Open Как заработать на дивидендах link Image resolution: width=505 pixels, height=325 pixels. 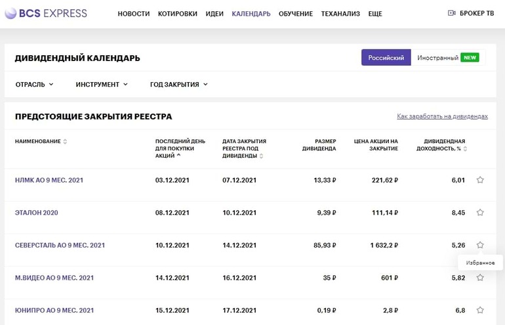coord(442,116)
